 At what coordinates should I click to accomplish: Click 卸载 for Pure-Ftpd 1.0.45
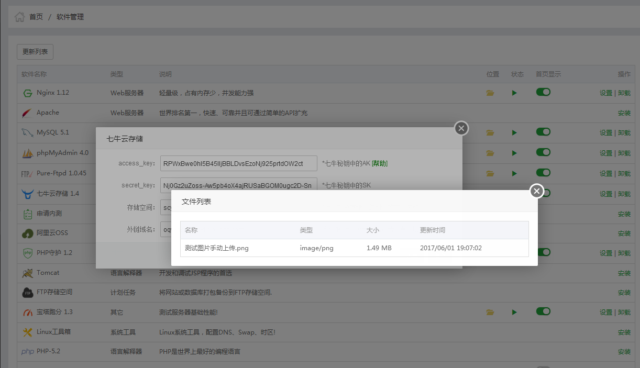click(x=624, y=174)
